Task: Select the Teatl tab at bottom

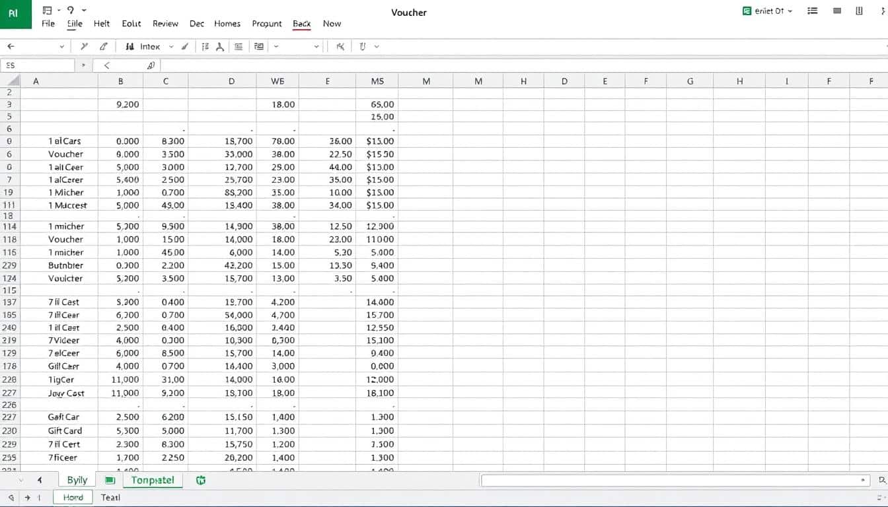Action: pyautogui.click(x=110, y=497)
